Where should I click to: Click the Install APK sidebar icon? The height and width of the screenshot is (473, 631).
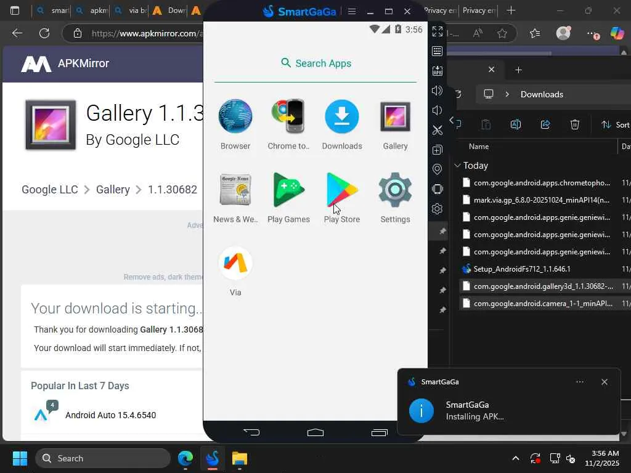pos(437,71)
